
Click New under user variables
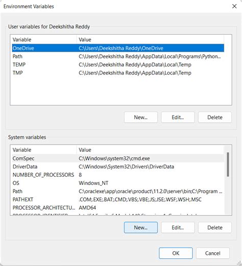tap(141, 117)
